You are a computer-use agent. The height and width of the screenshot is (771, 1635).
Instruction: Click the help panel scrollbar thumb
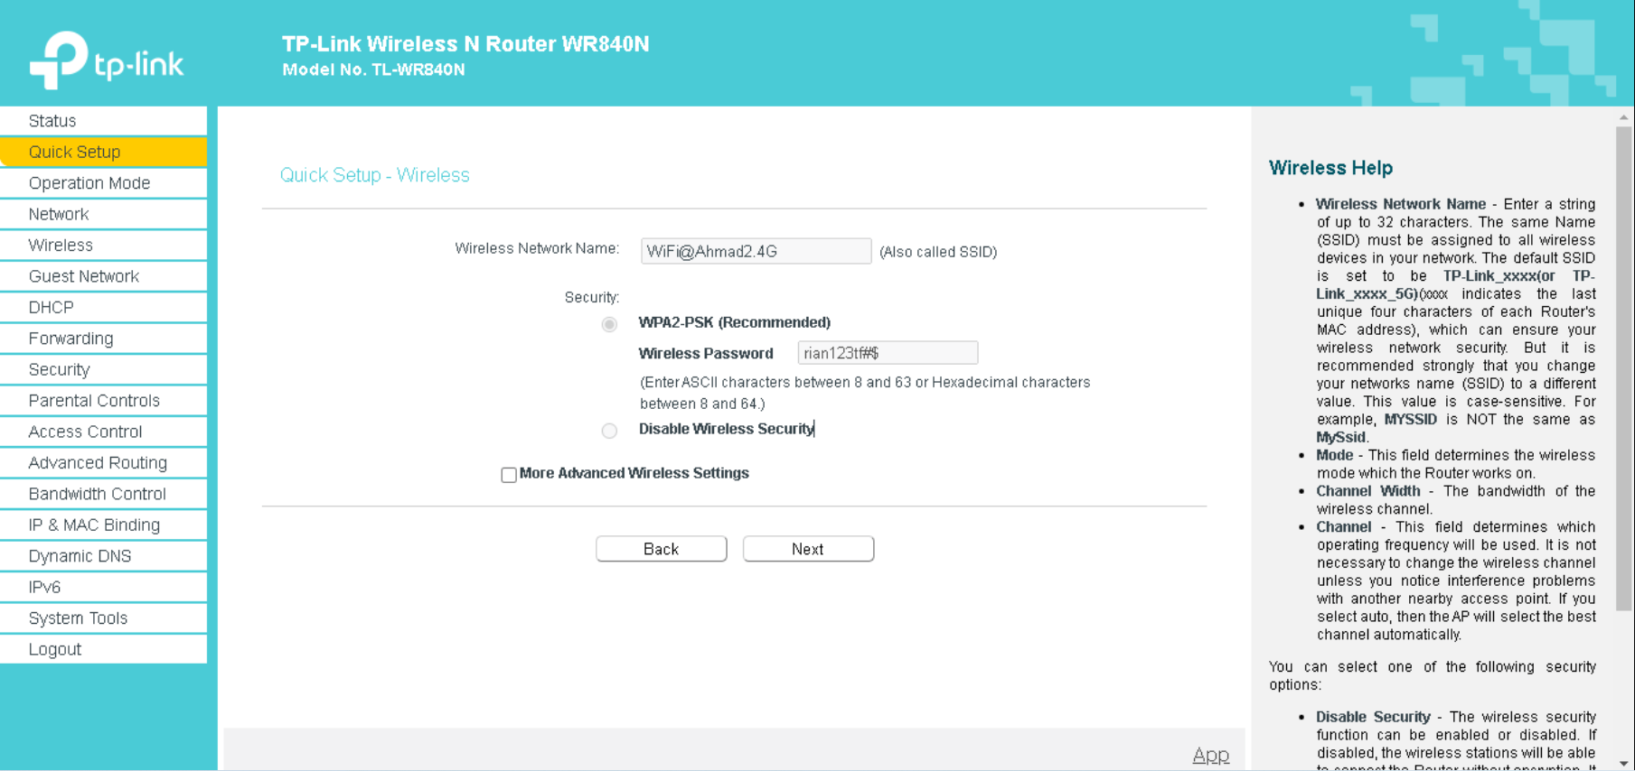coord(1624,368)
